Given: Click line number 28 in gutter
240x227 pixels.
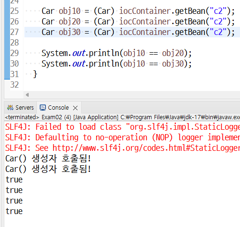Looking at the screenshot, I should [x=14, y=43].
